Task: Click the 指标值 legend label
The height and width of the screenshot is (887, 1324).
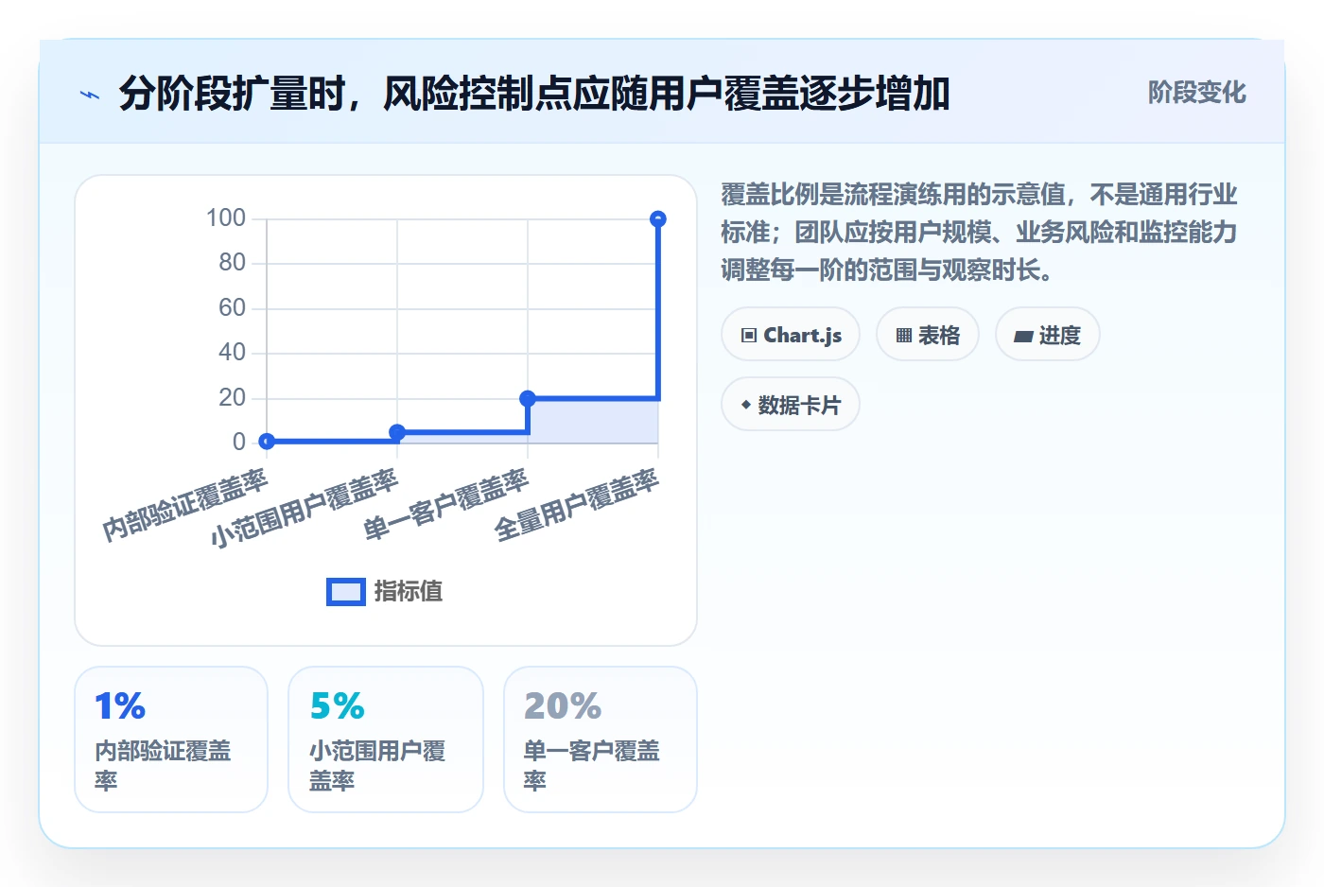Action: click(409, 592)
